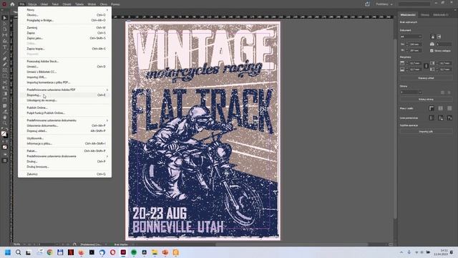458x258 pixels.
Task: Select the Zoom magnifier tool
Action: click(x=4, y=123)
